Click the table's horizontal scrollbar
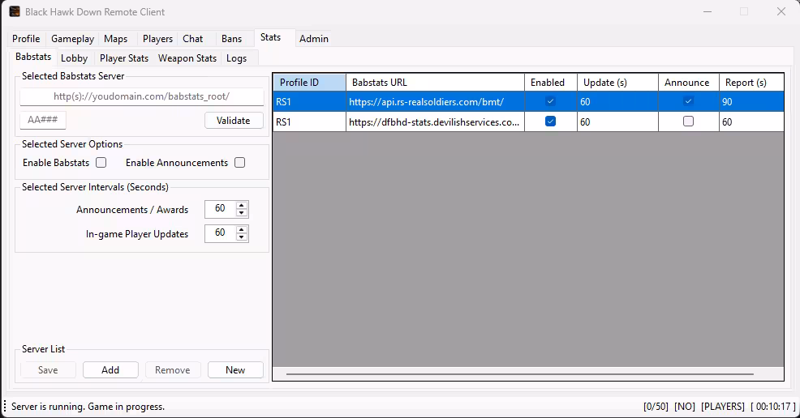This screenshot has height=418, width=800. [520, 374]
